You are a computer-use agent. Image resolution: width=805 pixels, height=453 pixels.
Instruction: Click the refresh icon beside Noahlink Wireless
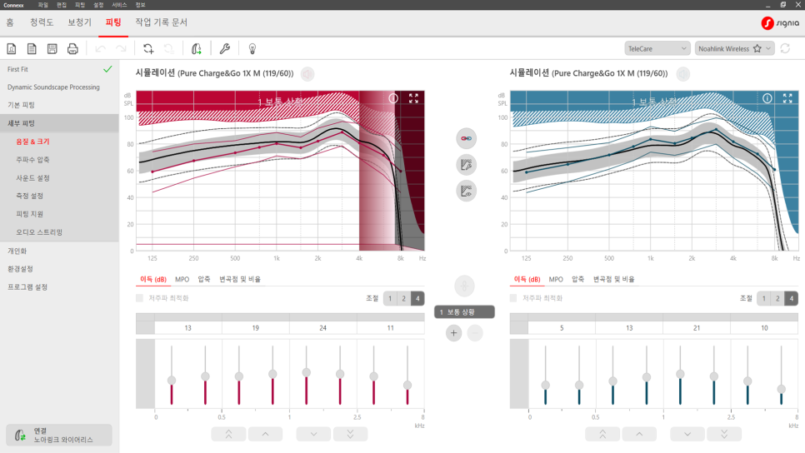tap(785, 49)
